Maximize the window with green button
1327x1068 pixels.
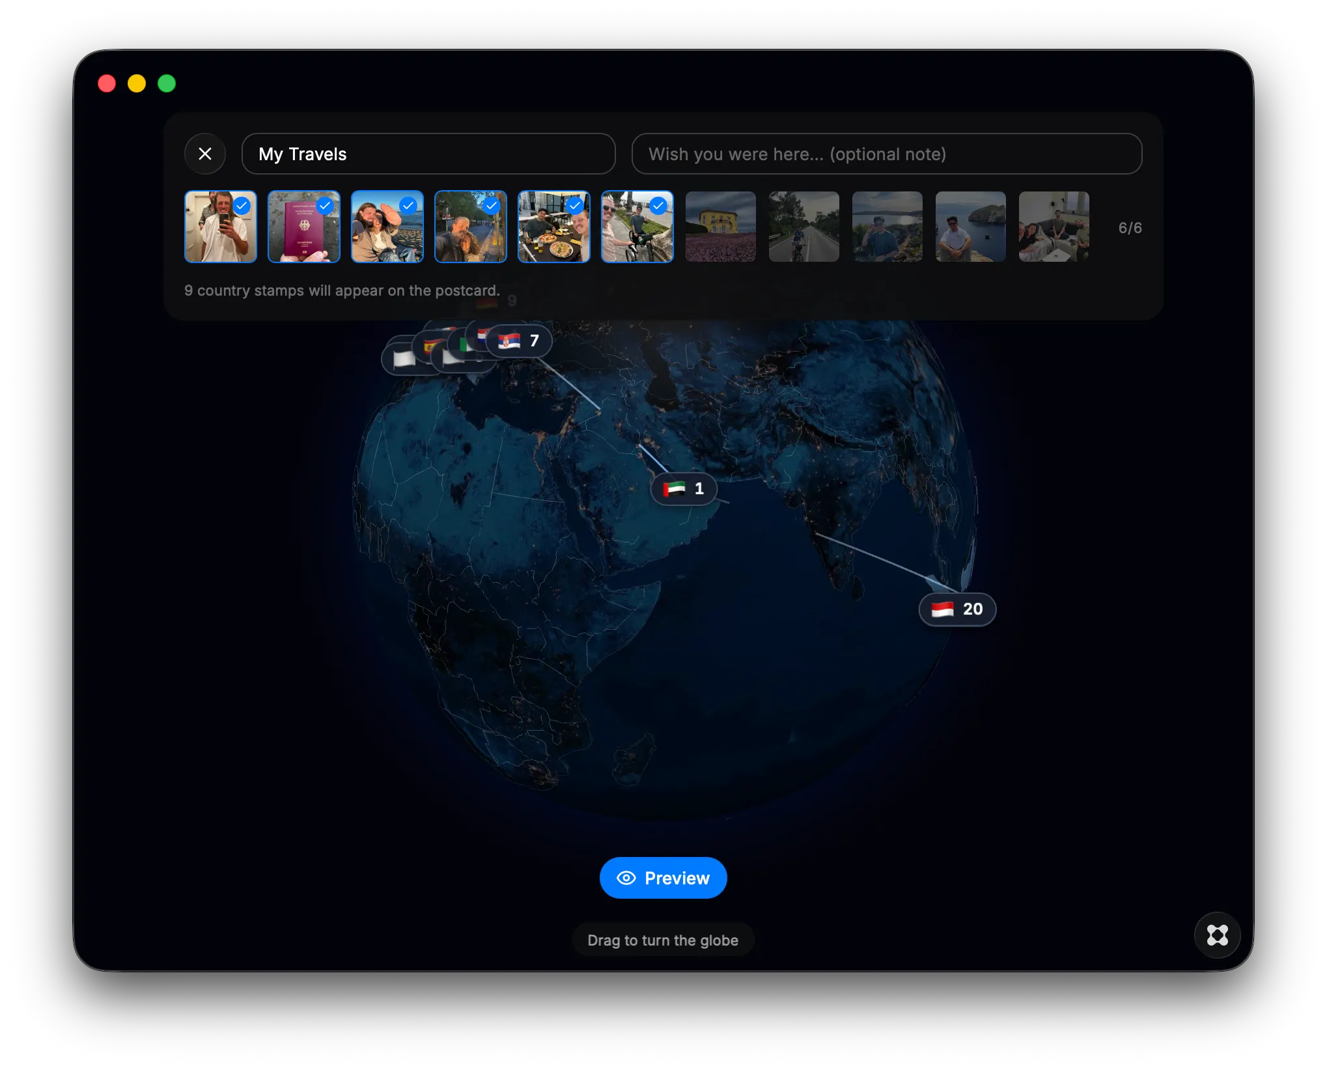click(167, 83)
